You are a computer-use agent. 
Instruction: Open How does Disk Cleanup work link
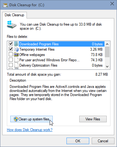coord(30,130)
